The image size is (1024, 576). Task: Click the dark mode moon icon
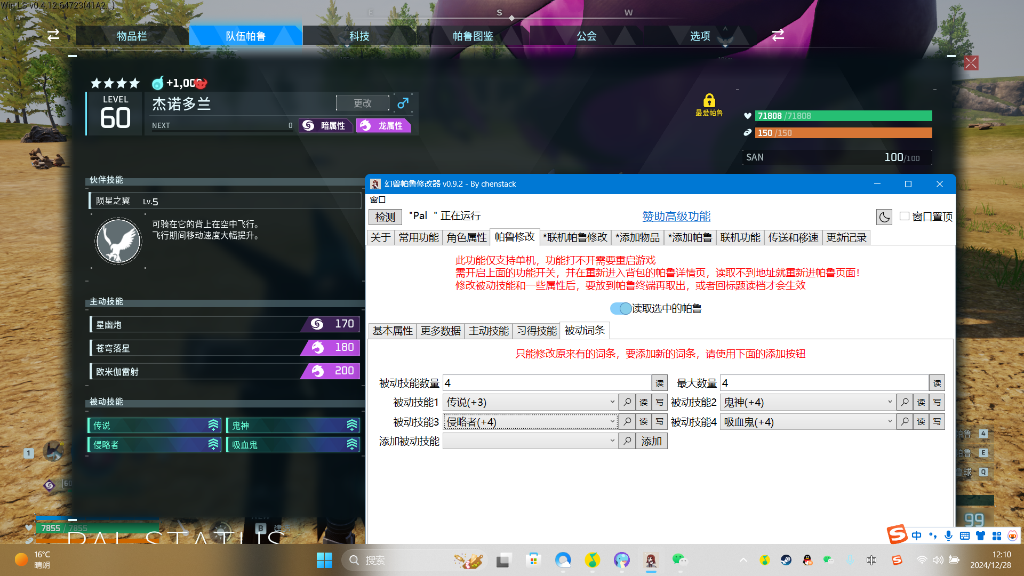point(884,217)
